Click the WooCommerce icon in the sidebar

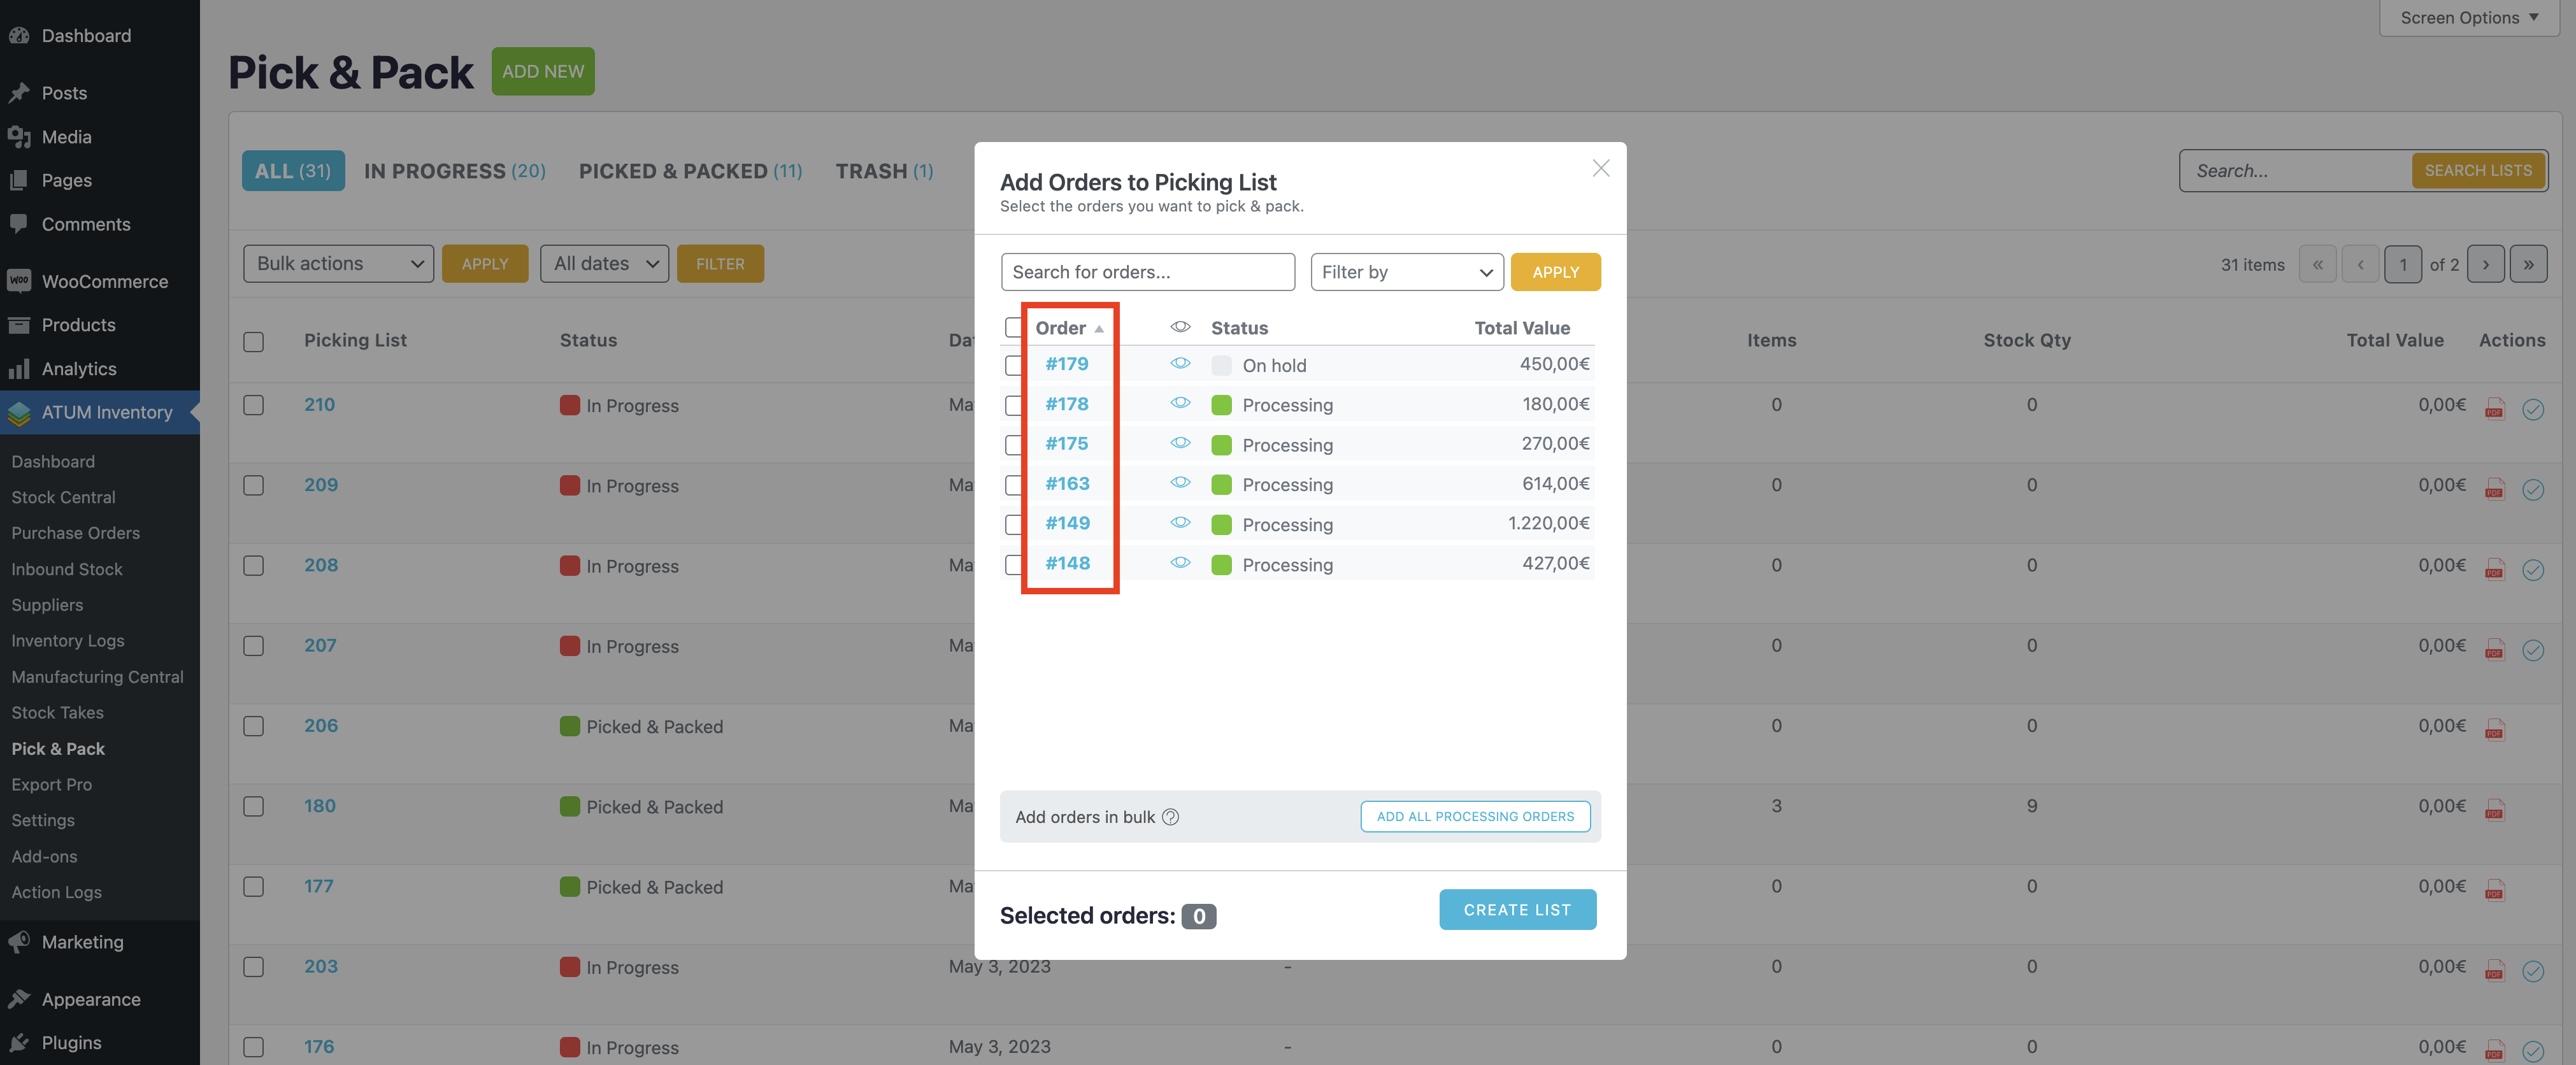[x=19, y=281]
